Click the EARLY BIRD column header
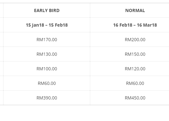 (x=47, y=10)
